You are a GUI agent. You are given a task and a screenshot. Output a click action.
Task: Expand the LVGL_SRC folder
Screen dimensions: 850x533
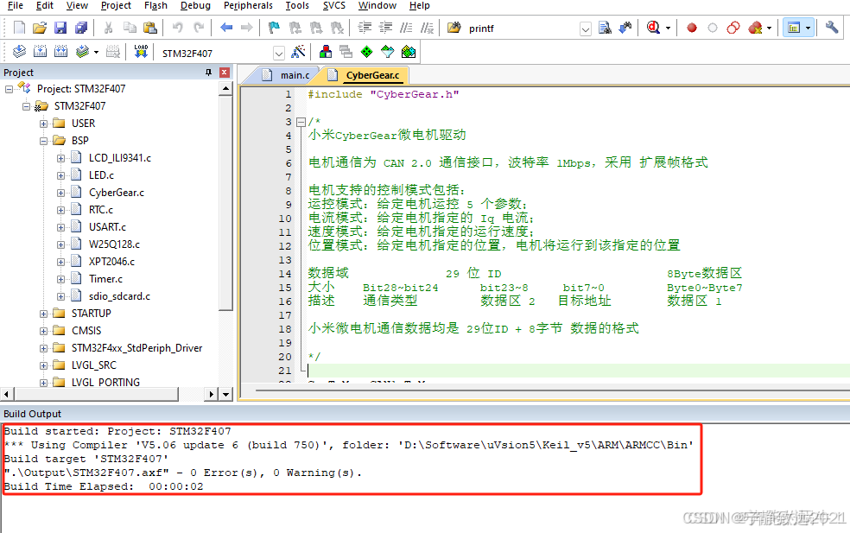tap(43, 366)
